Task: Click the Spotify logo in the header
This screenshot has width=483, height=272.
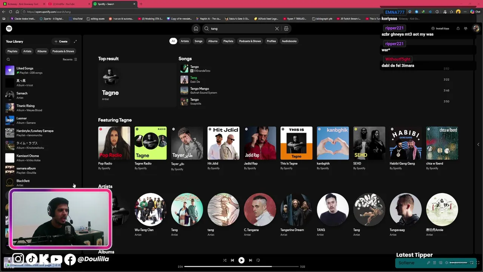Action: [x=9, y=28]
